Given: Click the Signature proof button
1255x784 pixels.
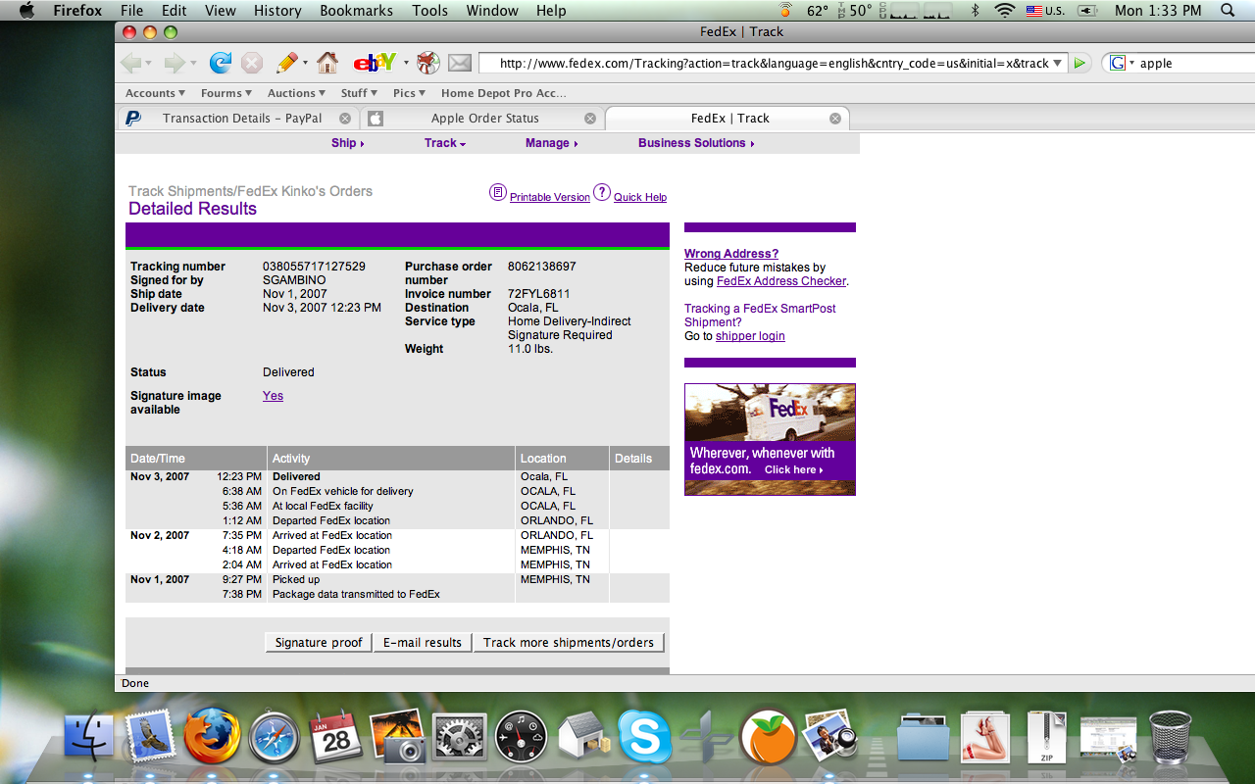Looking at the screenshot, I should [319, 643].
